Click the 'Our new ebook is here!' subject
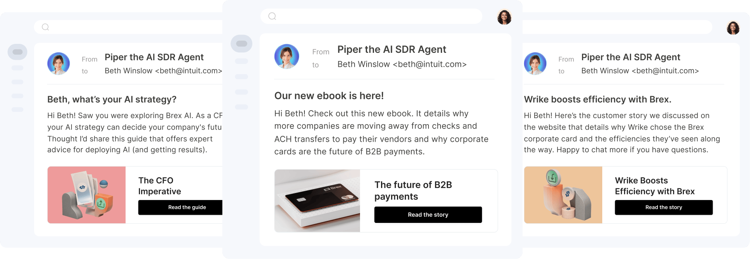750x259 pixels. click(329, 96)
